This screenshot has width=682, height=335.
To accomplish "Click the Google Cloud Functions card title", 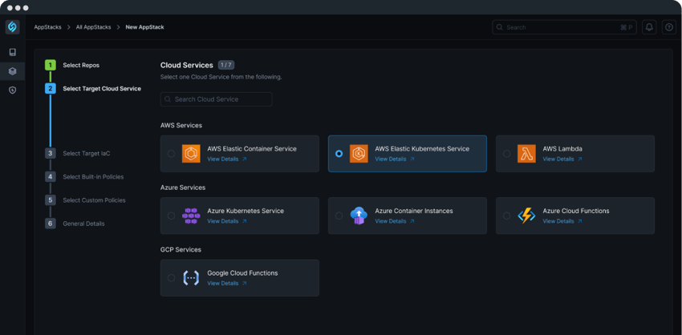I will pos(242,272).
